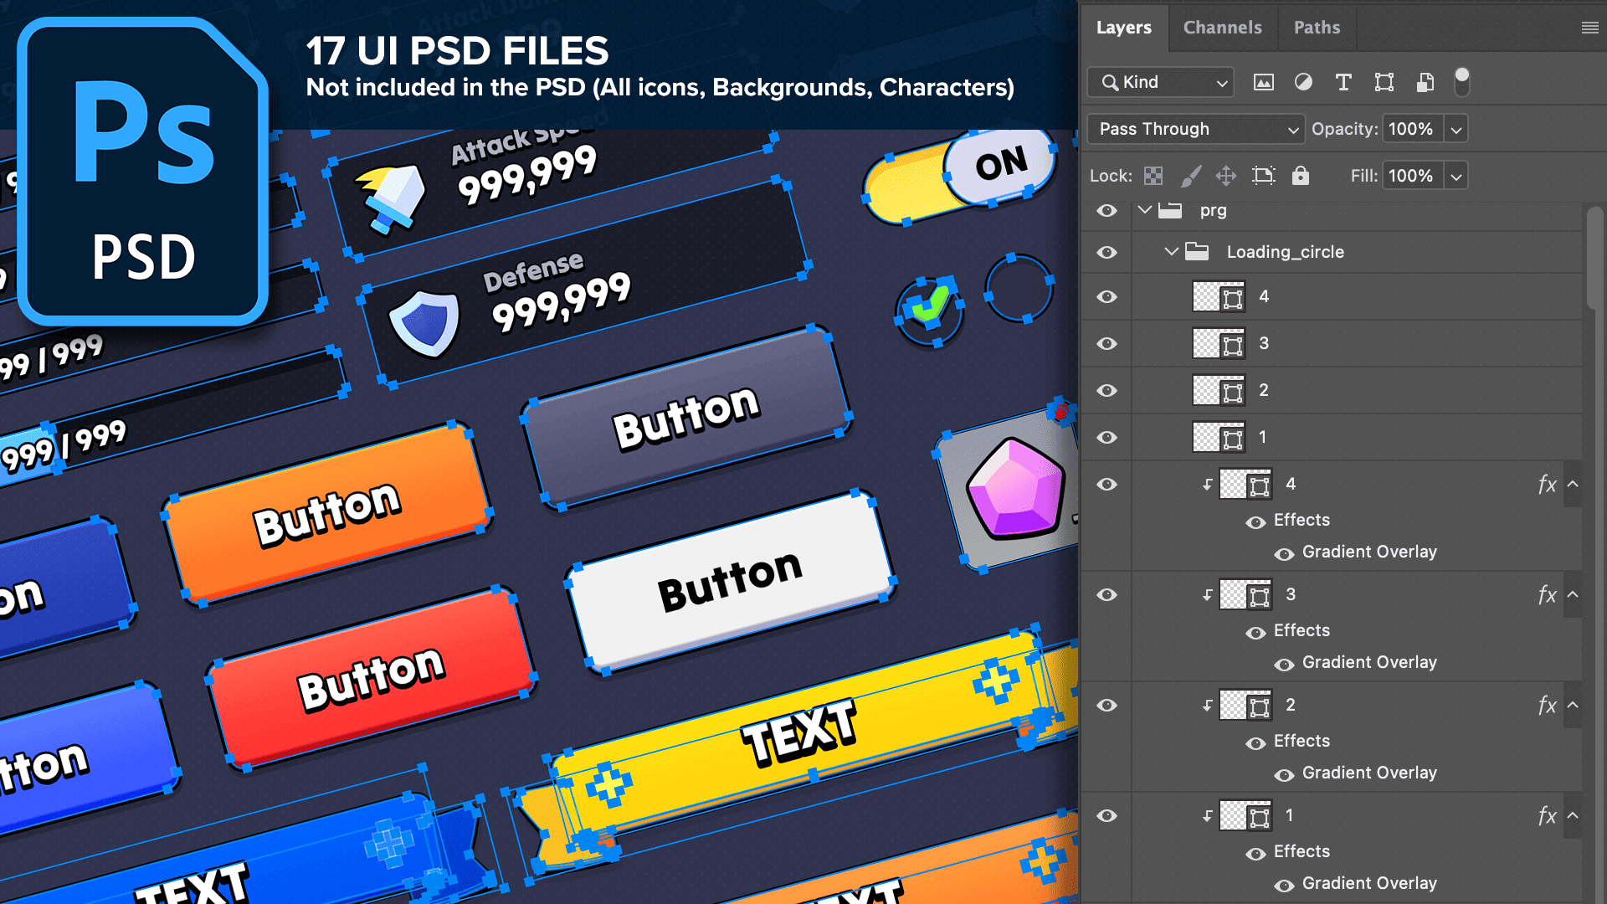Switch to the Channels tab
Image resolution: width=1607 pixels, height=904 pixels.
[x=1223, y=28]
